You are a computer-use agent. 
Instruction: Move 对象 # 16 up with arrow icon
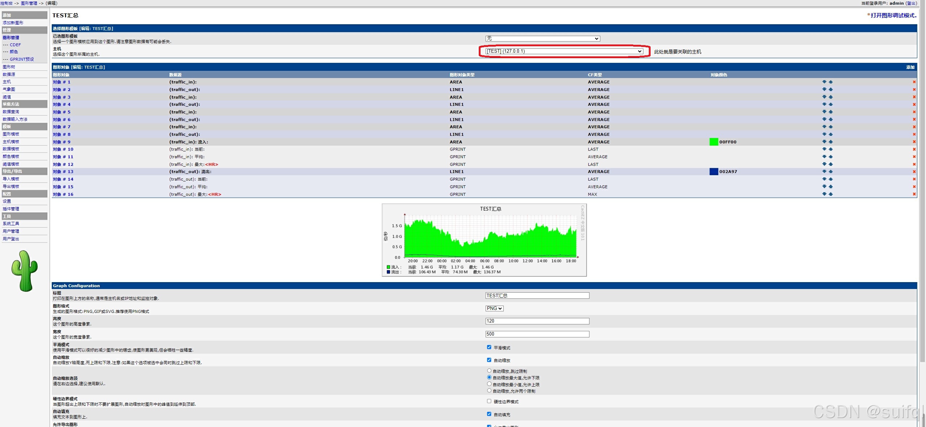click(x=831, y=194)
